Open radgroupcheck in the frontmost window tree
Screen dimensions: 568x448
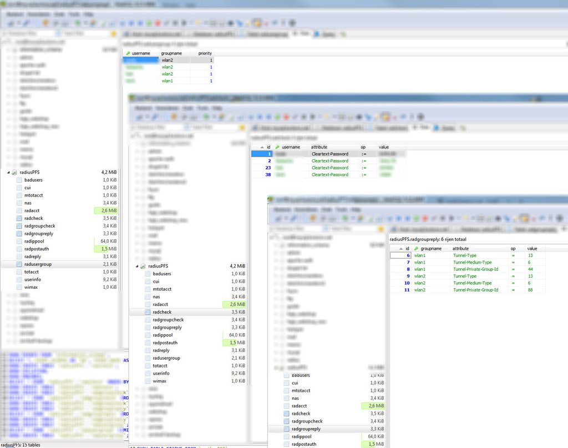point(307,421)
